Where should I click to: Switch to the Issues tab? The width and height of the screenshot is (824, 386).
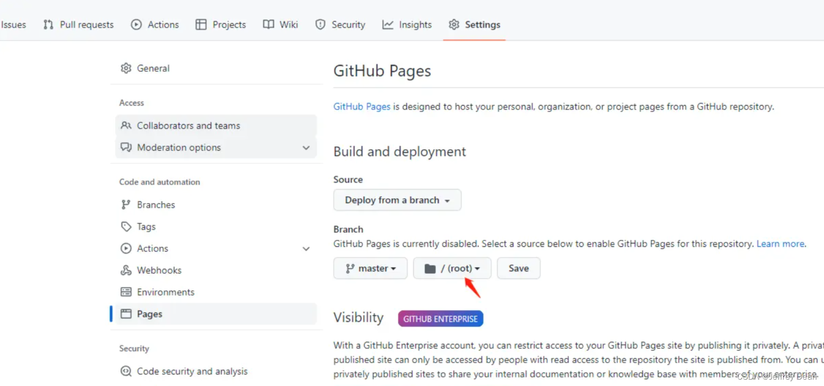coord(14,25)
